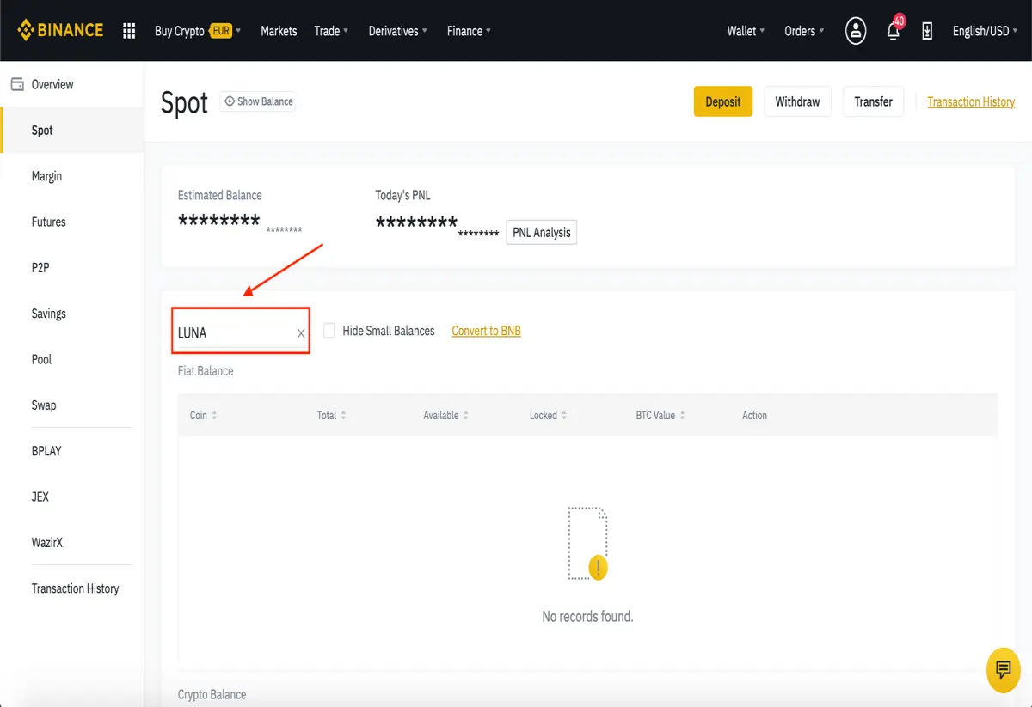The image size is (1032, 707).
Task: Clear the LUNA search with X icon
Action: [301, 333]
